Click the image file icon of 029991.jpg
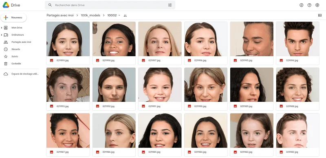The height and width of the screenshot is (158, 326). (x=143, y=106)
